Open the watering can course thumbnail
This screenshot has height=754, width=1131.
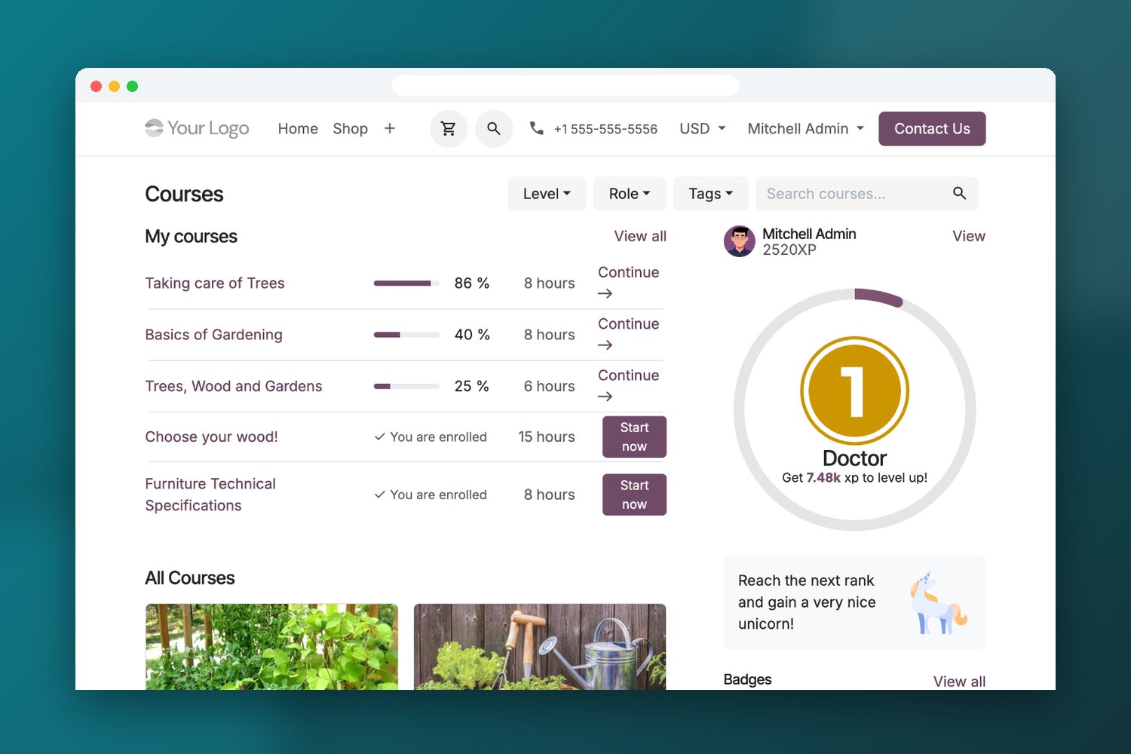point(540,646)
